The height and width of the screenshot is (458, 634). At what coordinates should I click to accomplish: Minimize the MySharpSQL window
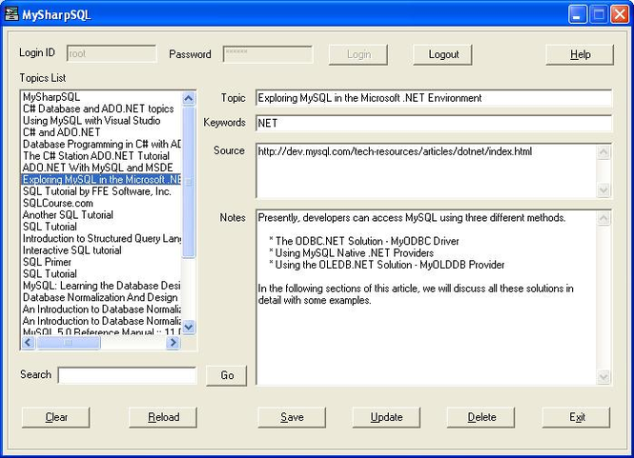pyautogui.click(x=577, y=15)
